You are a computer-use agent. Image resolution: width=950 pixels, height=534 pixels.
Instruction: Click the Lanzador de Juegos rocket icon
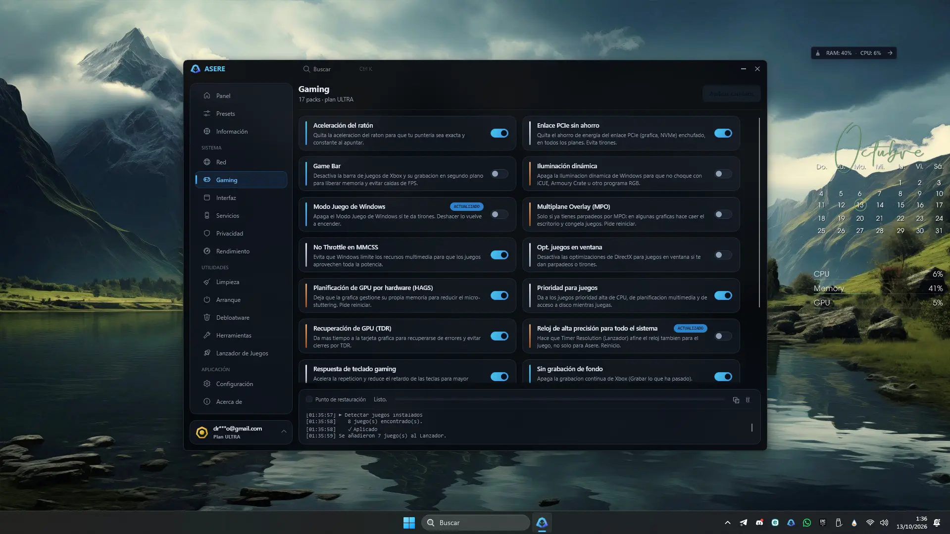[x=207, y=353]
